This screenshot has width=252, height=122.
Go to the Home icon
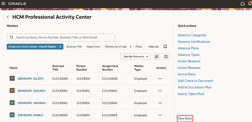(243, 3)
